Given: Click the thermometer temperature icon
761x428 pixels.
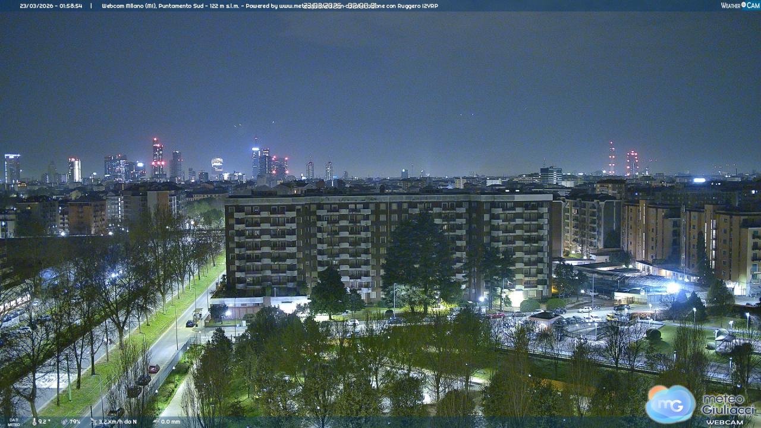Looking at the screenshot, I should pos(34,421).
